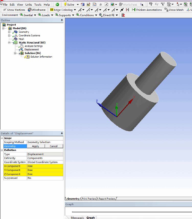
Task: Click the edge direction arrow icon
Action: [122, 10]
